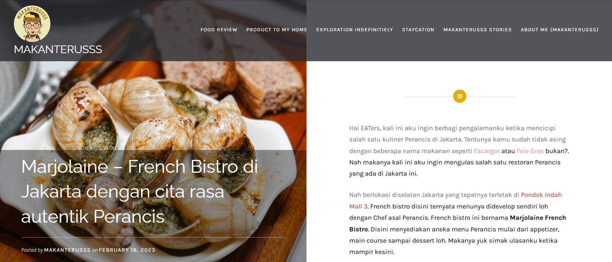Go to Exploration Indefinitiely page

[355, 30]
